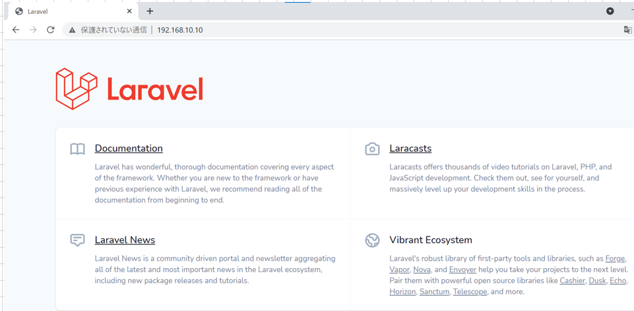634x311 pixels.
Task: Click the translate page icon in the address bar
Action: [627, 30]
